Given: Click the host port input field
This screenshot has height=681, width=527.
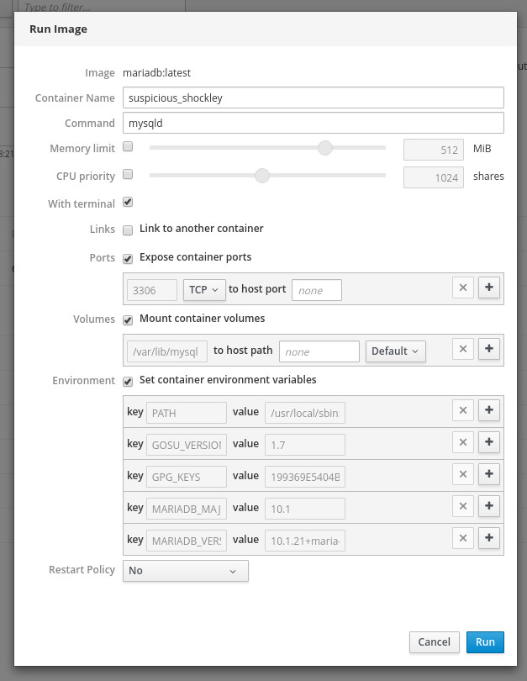Looking at the screenshot, I should 317,289.
